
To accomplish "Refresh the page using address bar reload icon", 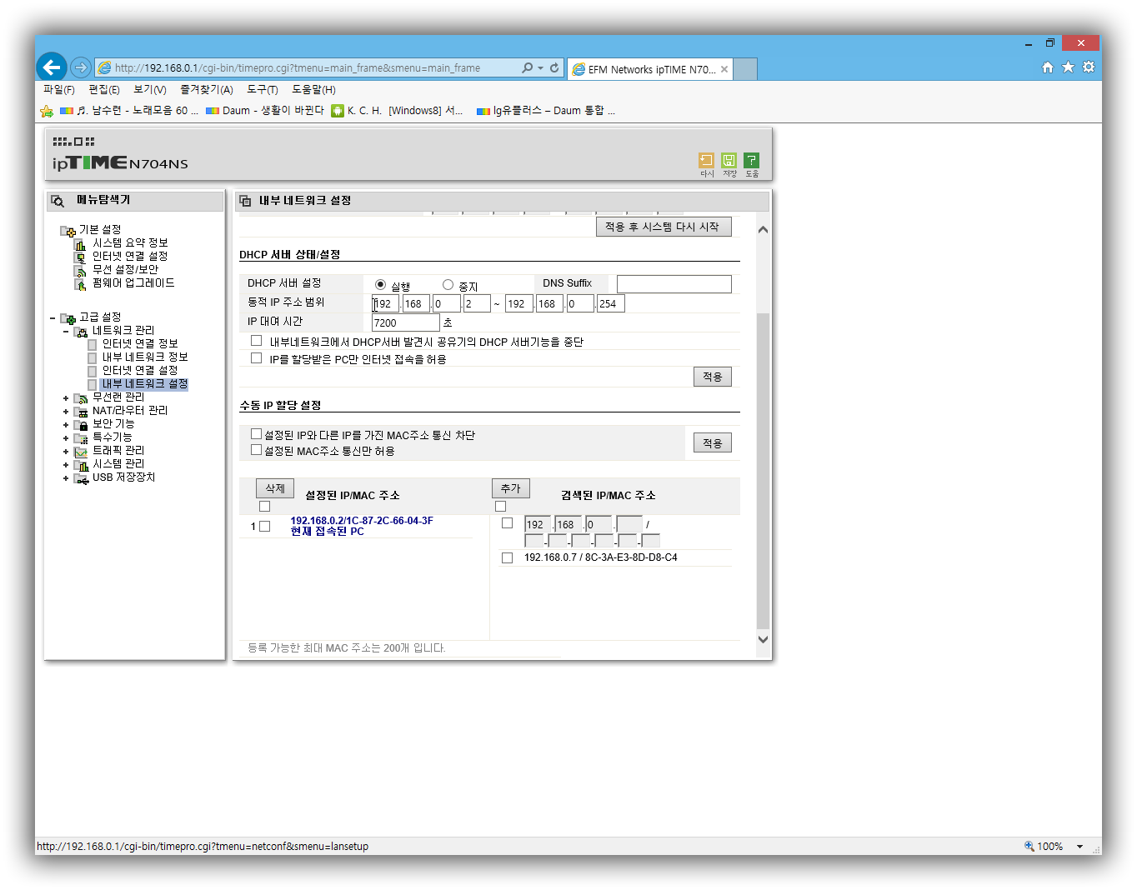I will pos(554,67).
